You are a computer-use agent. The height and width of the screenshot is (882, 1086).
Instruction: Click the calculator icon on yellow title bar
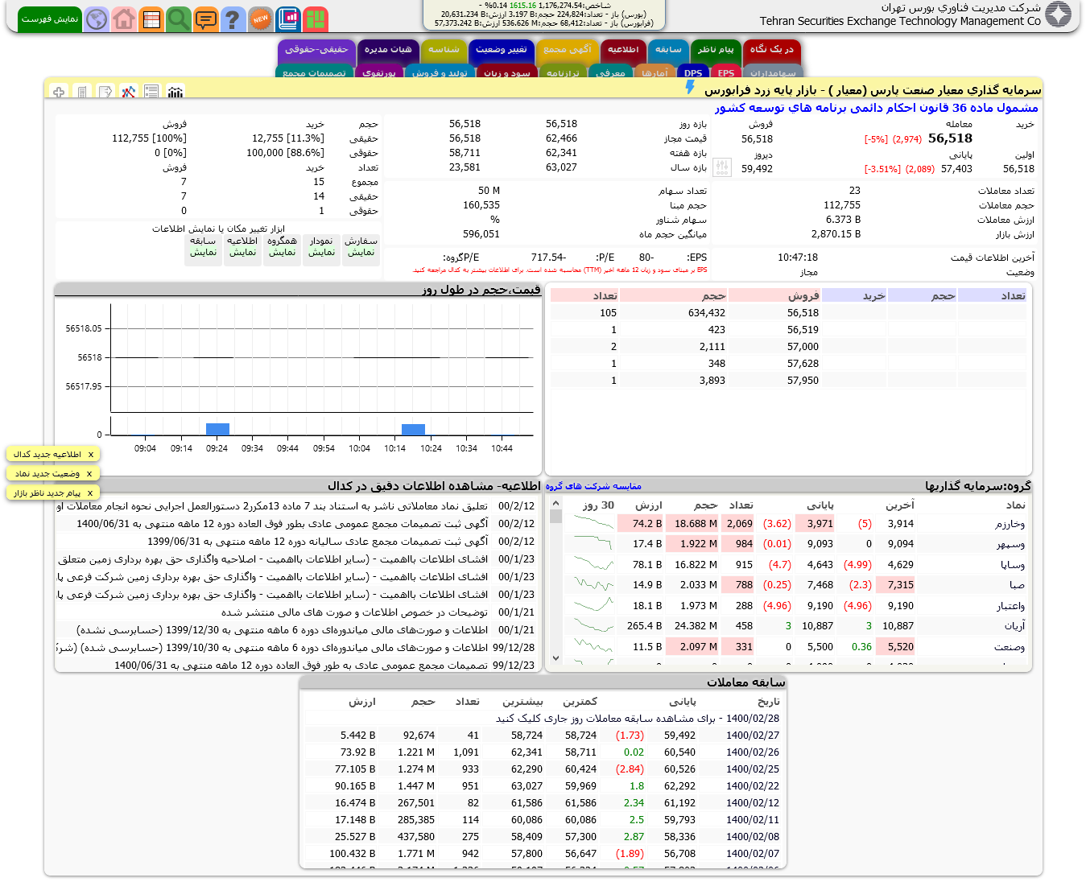82,93
